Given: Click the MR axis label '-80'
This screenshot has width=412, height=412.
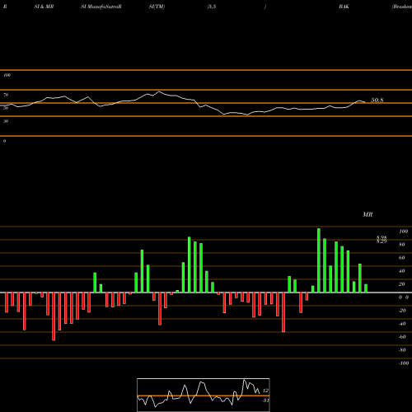Looking at the screenshot, I should (402, 350).
